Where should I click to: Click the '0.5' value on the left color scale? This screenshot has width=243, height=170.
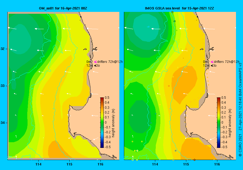(107, 98)
